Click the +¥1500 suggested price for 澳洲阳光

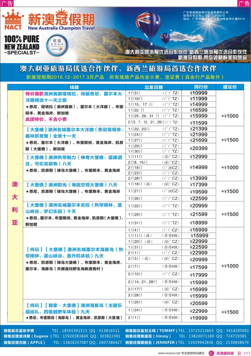click(x=230, y=191)
